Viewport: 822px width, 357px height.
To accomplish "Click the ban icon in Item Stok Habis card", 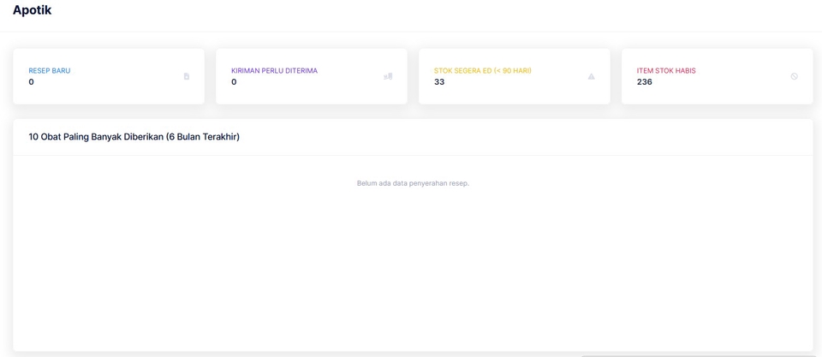I will 794,76.
